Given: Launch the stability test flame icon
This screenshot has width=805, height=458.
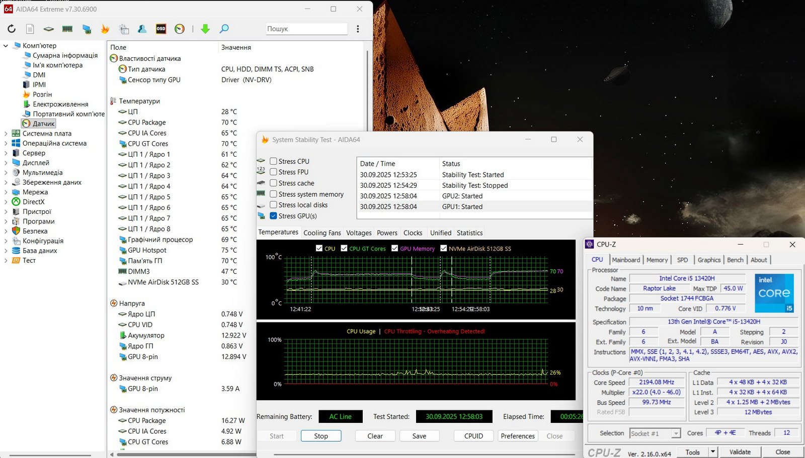Looking at the screenshot, I should 105,29.
